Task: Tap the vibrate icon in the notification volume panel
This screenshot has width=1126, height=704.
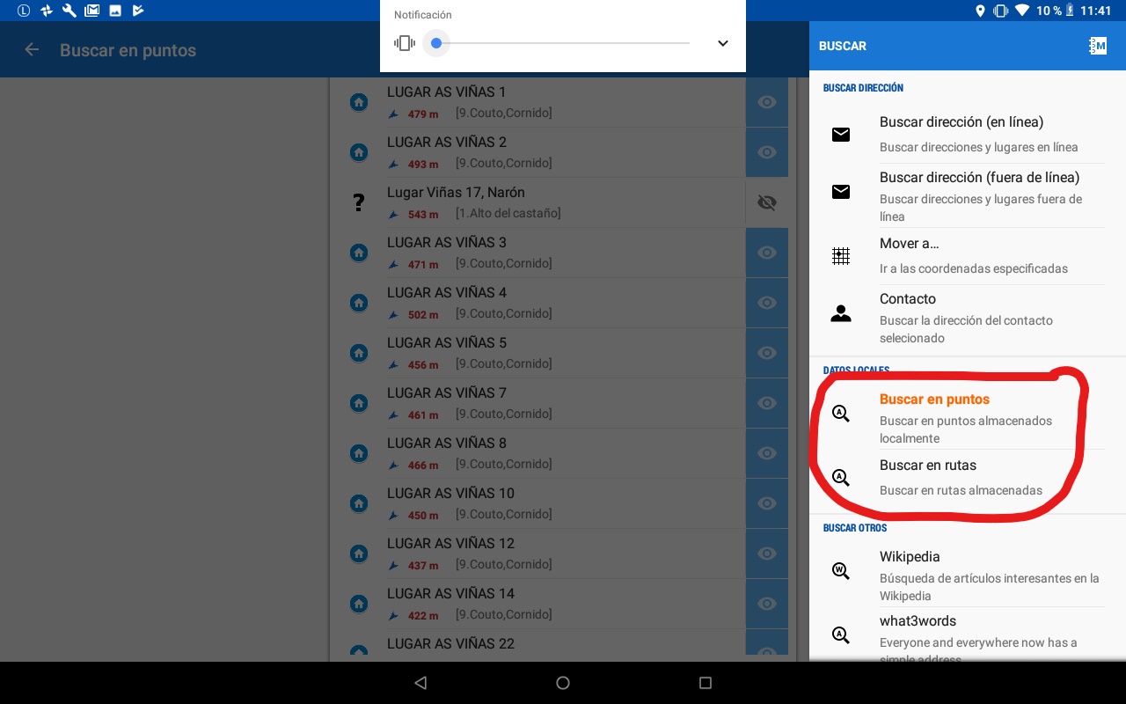Action: pyautogui.click(x=404, y=43)
